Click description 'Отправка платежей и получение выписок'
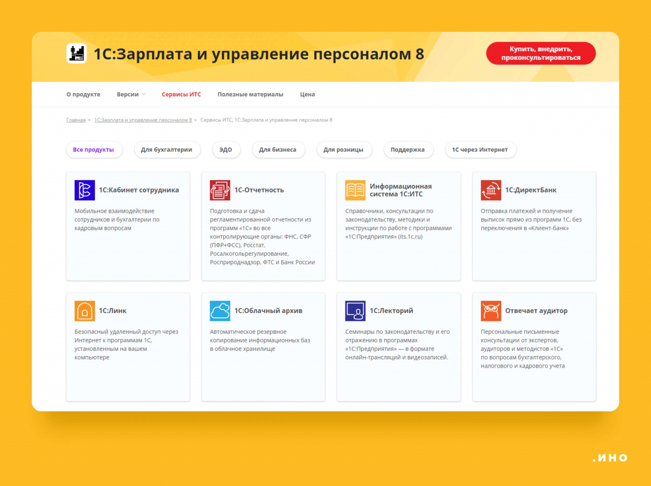The image size is (651, 486). [x=531, y=220]
